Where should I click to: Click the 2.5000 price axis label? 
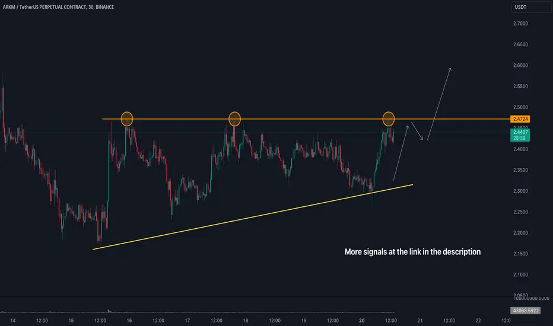coord(520,107)
